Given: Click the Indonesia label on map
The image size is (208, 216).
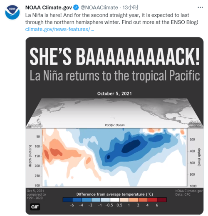Looking at the screenshot, I should [35, 125].
